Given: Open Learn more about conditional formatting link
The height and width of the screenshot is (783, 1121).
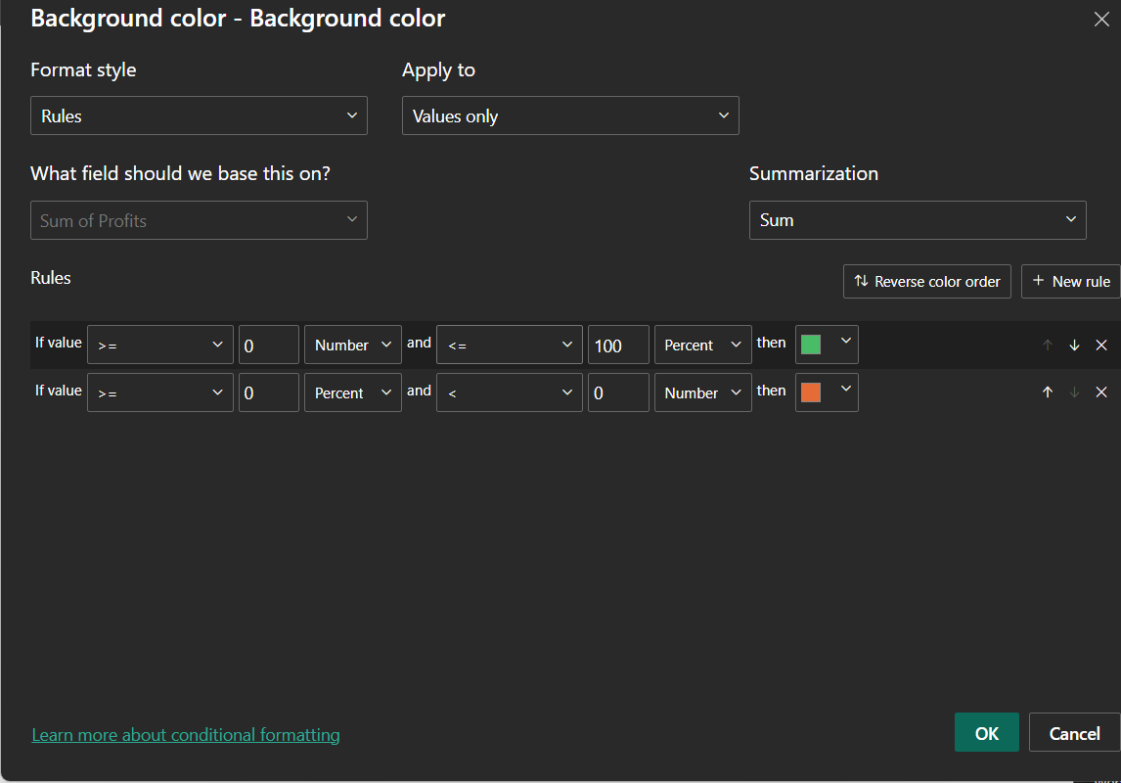Looking at the screenshot, I should click(x=186, y=735).
